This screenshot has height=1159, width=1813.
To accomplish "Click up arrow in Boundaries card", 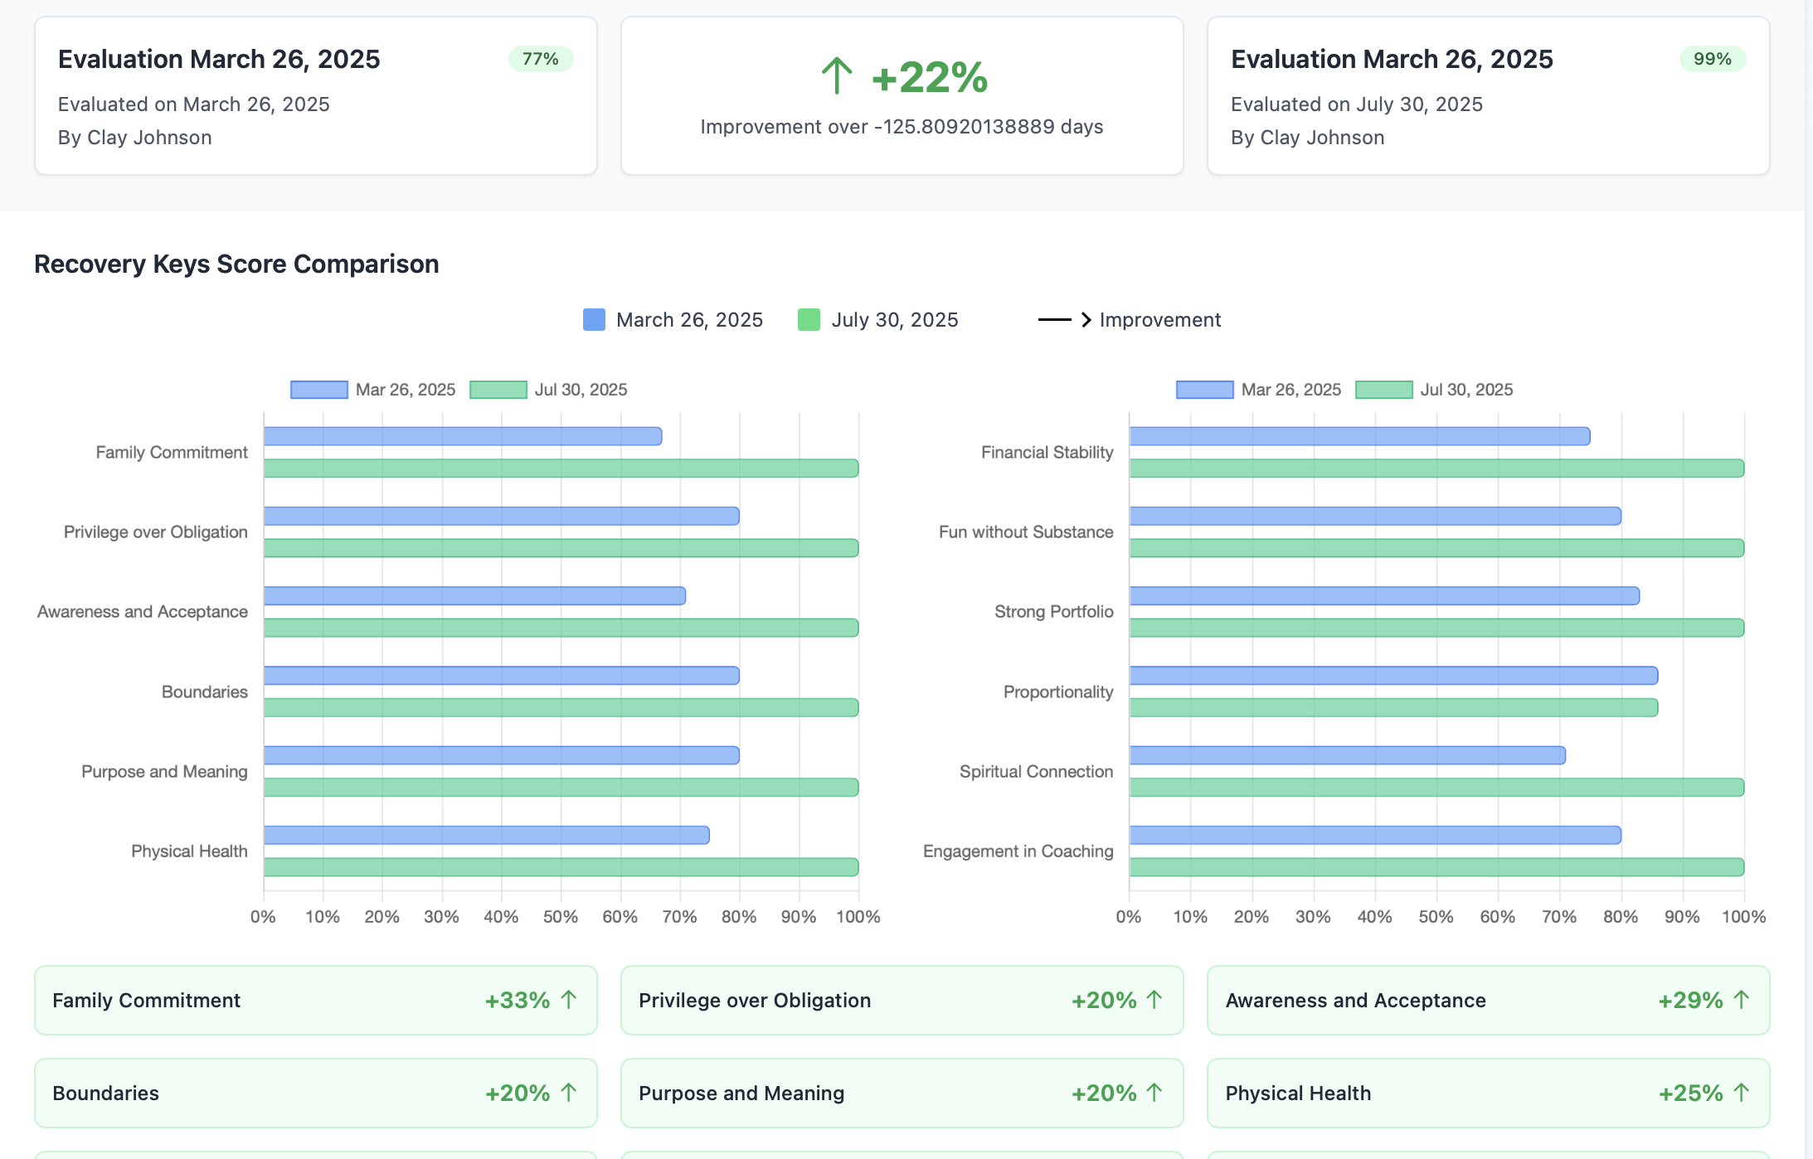I will 569,1093.
